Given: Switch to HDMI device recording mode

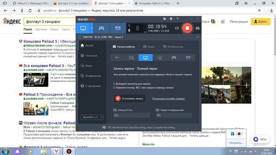Looking at the screenshot, I should (x=118, y=28).
